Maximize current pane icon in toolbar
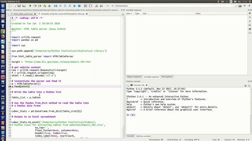This screenshot has height=141, width=252. click(x=86, y=6)
